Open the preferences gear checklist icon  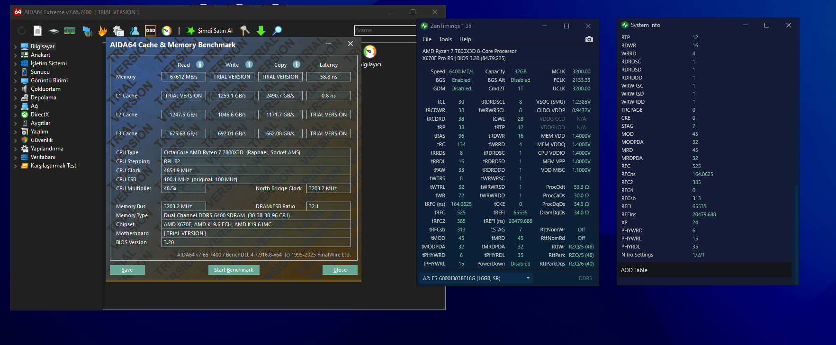click(x=118, y=31)
